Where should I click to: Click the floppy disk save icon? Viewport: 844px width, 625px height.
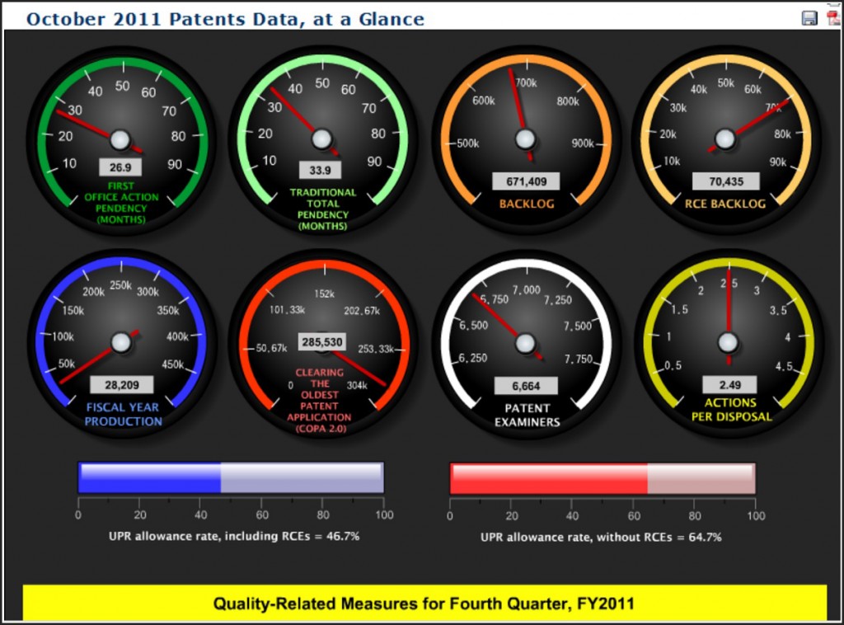tap(809, 17)
